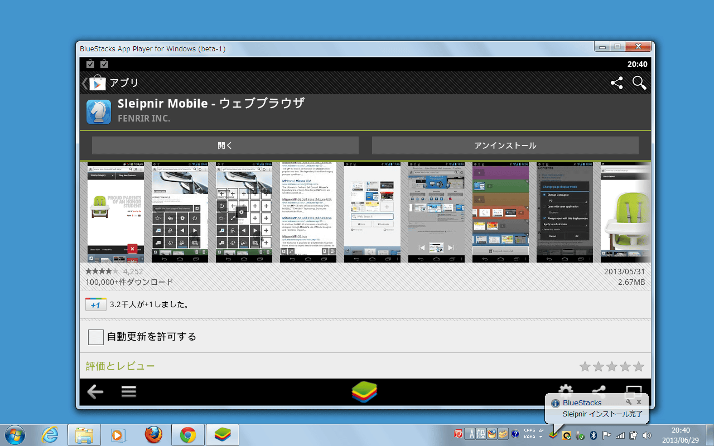Click the red circular tray icon beside the IME A button

(x=459, y=434)
